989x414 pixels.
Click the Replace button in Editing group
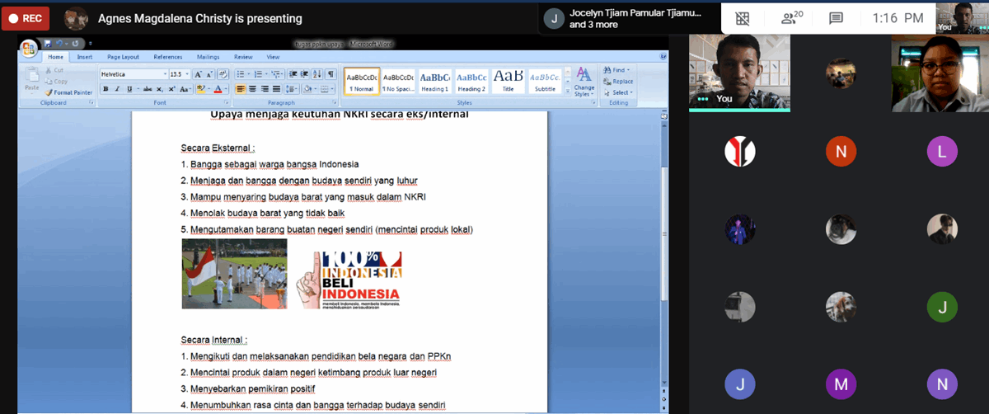click(618, 82)
